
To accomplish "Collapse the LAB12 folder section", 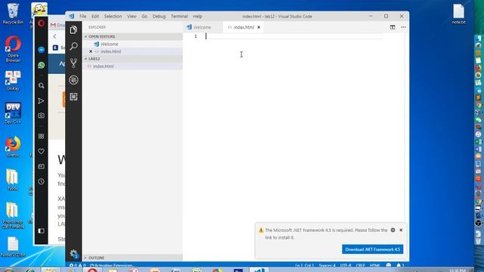I will (x=132, y=59).
